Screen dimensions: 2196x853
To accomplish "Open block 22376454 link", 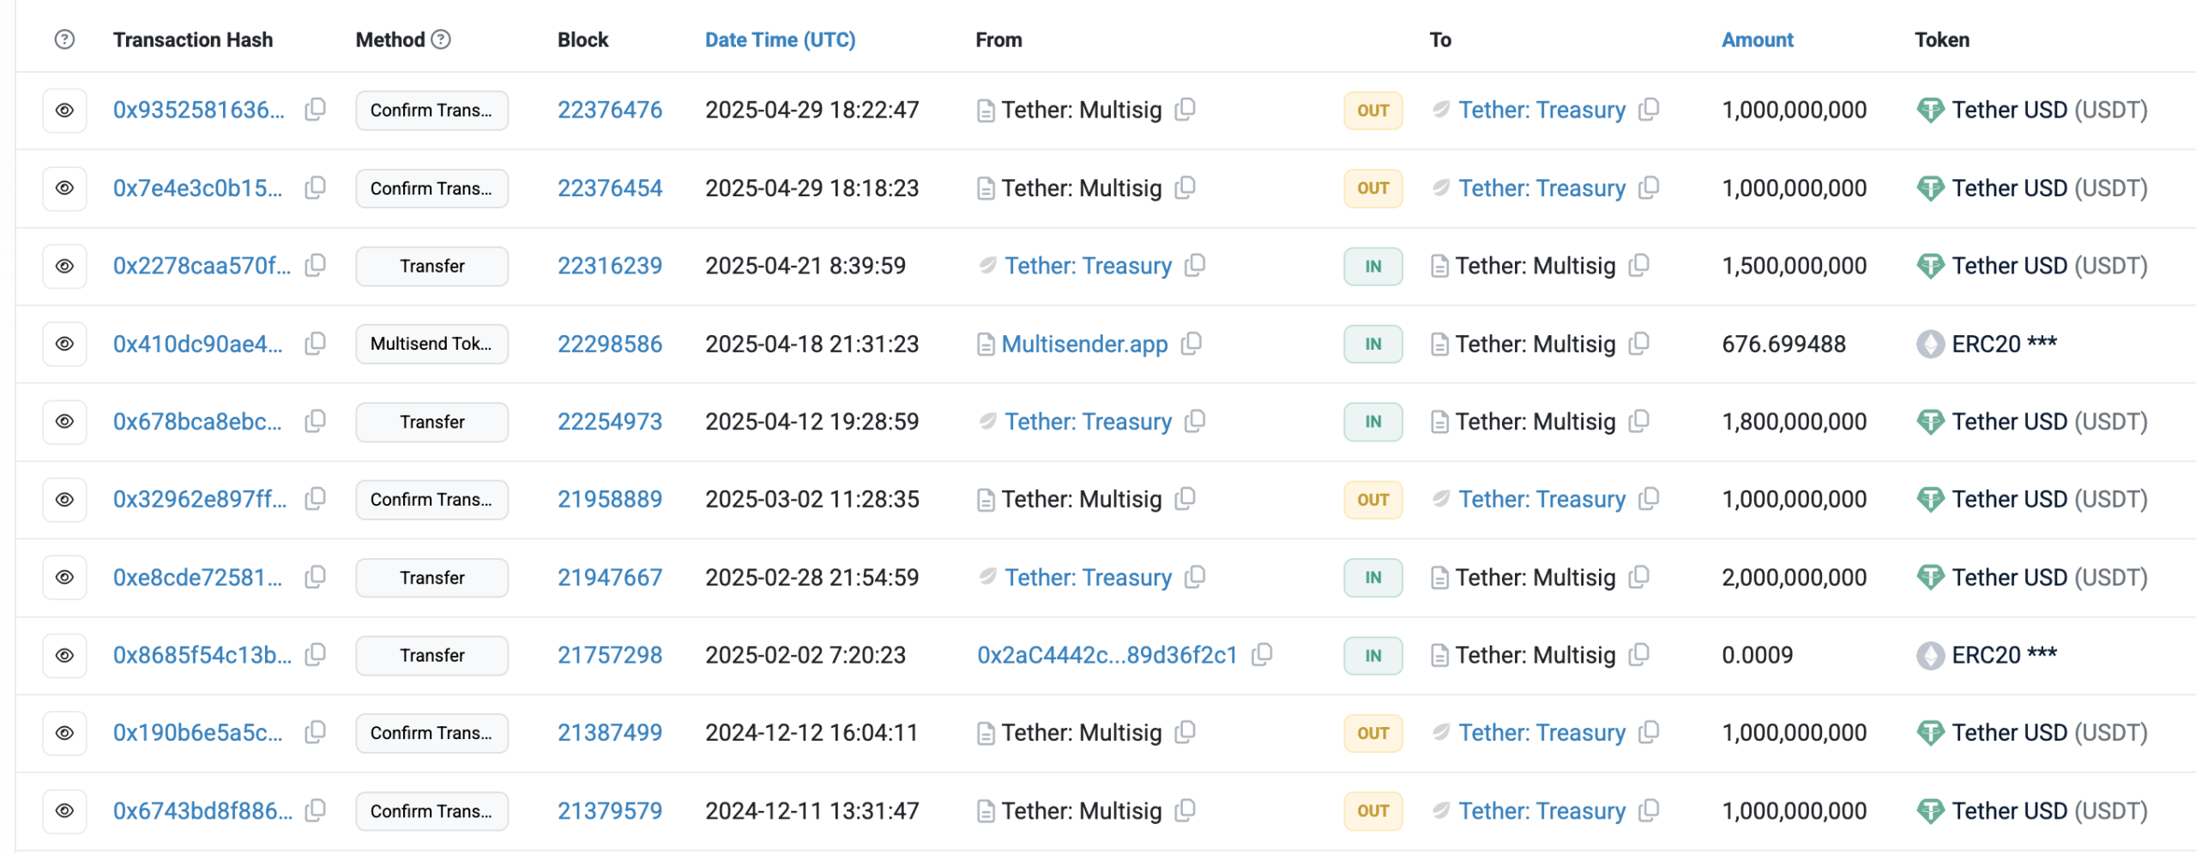I will [x=609, y=188].
